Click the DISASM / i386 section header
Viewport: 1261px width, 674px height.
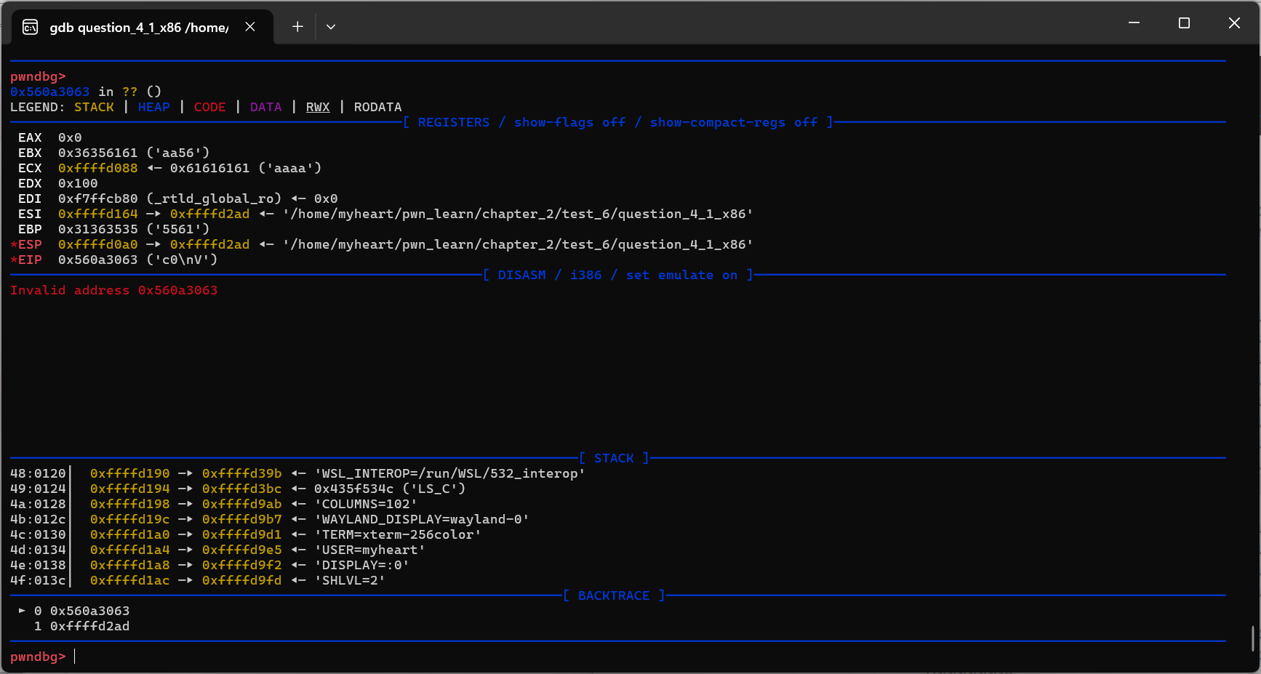(618, 275)
